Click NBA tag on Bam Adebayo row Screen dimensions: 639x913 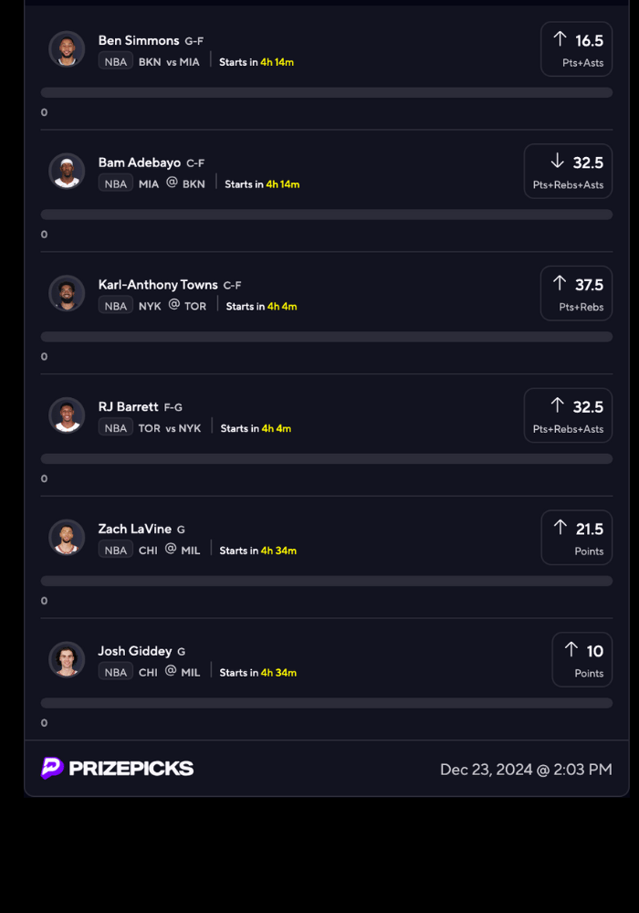[116, 184]
